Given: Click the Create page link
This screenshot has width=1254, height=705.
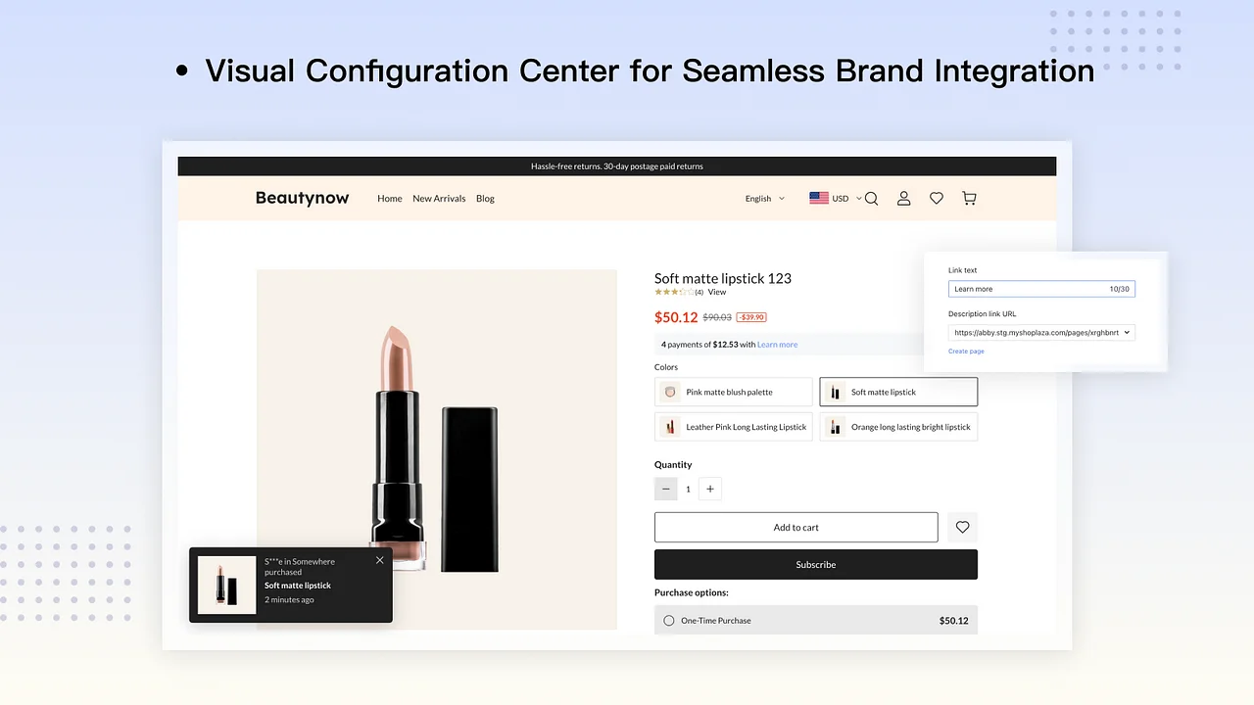Looking at the screenshot, I should click(x=966, y=351).
